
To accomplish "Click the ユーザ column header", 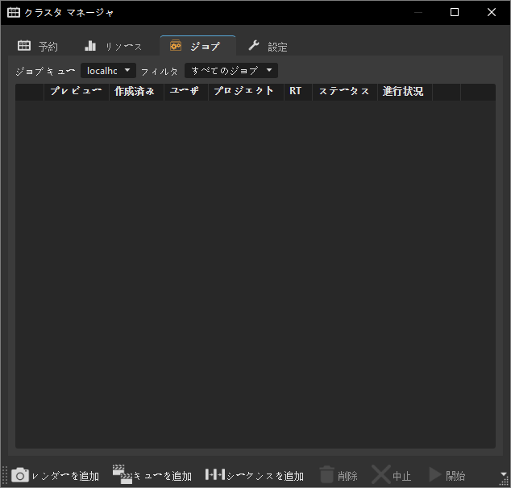I will pyautogui.click(x=186, y=92).
